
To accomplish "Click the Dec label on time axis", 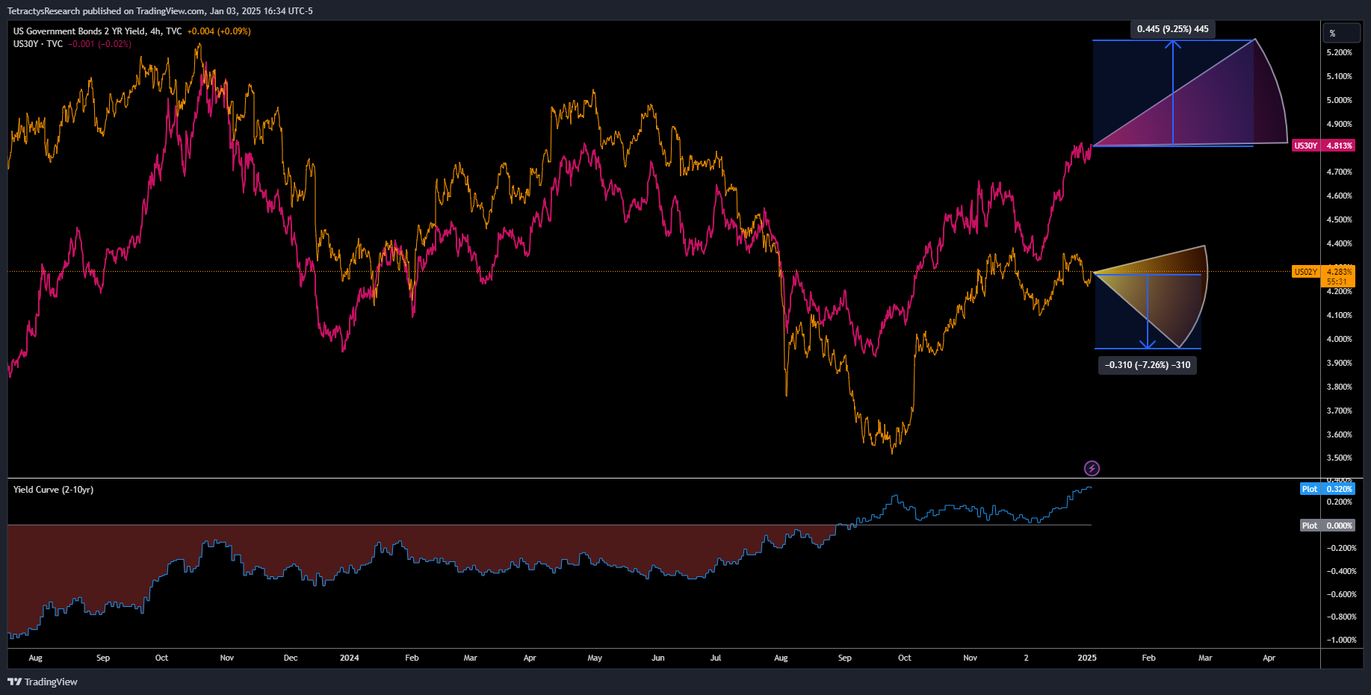I will (291, 658).
